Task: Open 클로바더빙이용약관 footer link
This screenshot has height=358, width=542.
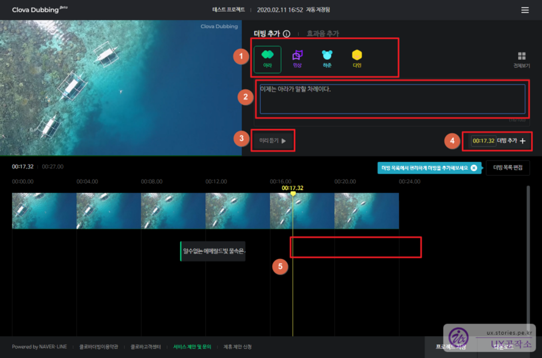Action: click(99, 347)
